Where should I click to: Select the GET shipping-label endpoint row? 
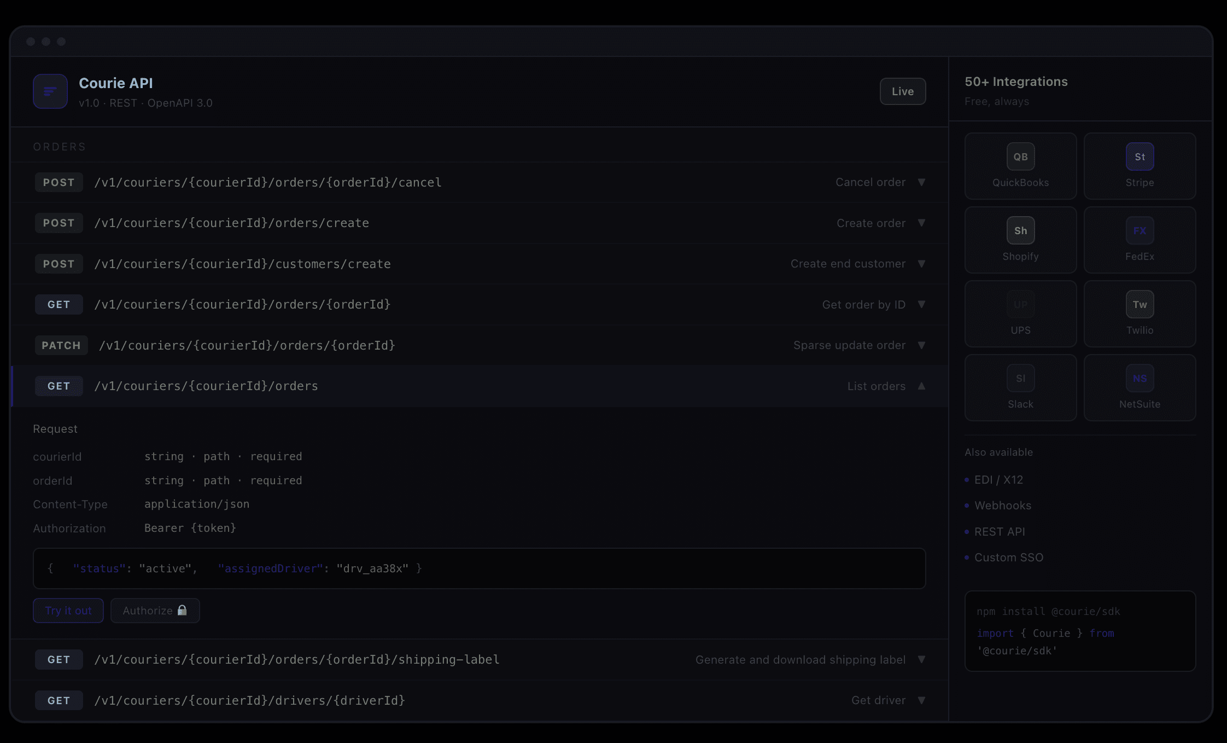479,660
